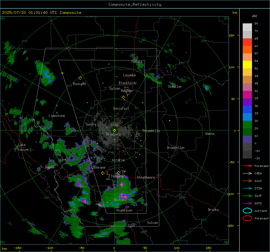Click the -50 tick on bottom axis
Viewport: 270px width, 252px height.
pos(82,248)
